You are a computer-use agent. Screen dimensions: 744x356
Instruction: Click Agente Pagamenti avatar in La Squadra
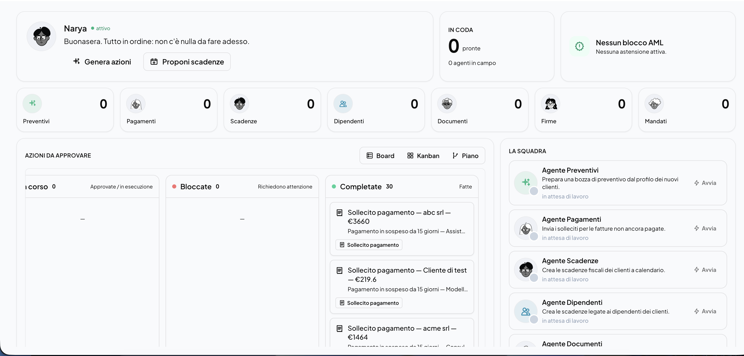pos(526,228)
